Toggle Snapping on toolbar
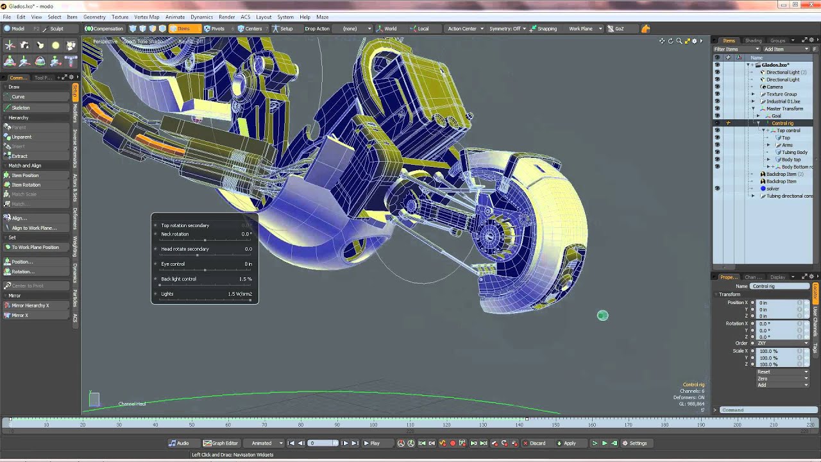The image size is (821, 462). coord(544,28)
